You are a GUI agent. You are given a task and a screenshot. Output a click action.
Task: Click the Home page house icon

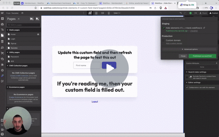pyautogui.click(x=38, y=34)
